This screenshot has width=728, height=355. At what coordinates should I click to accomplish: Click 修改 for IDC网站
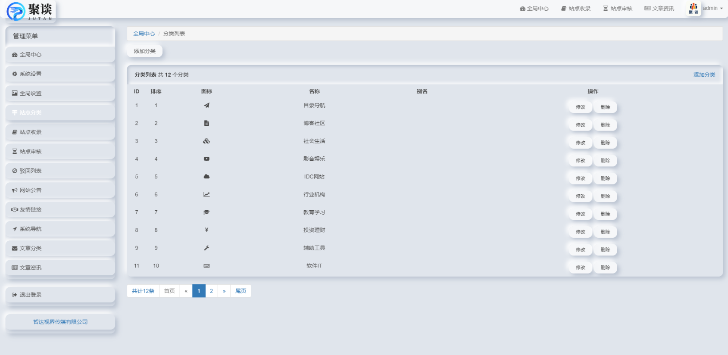click(x=581, y=178)
